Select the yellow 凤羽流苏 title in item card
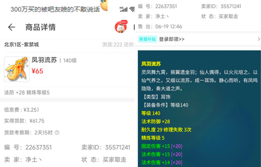This screenshot has width=261, height=167. tap(151, 64)
